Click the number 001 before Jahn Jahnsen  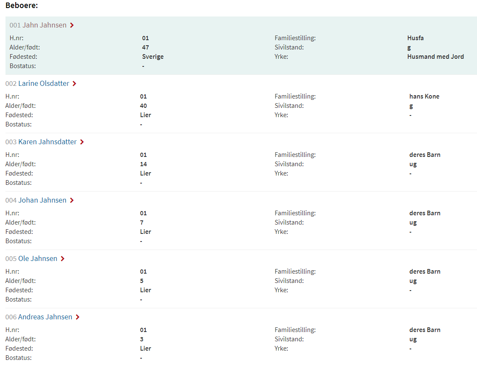coord(15,25)
